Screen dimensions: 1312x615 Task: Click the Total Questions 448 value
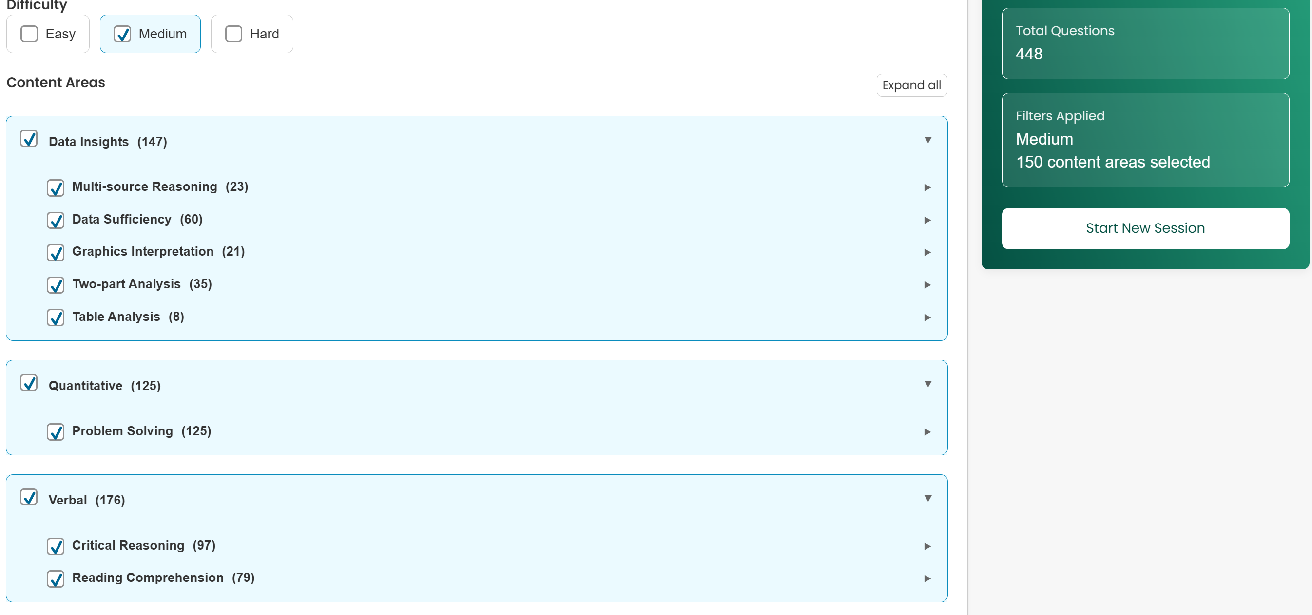coord(1029,54)
